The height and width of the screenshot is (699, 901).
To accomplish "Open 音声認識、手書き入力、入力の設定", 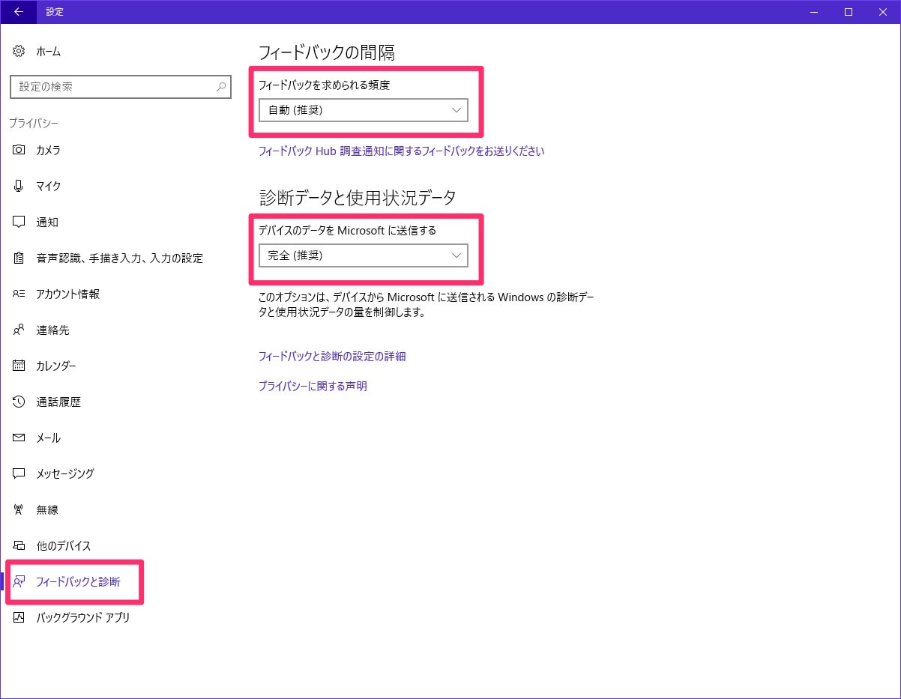I will tap(120, 258).
